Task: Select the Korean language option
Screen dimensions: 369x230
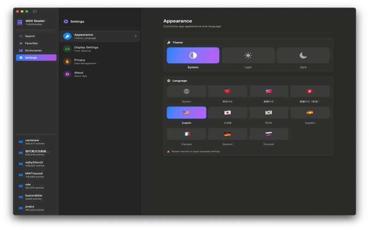Action: [x=268, y=113]
